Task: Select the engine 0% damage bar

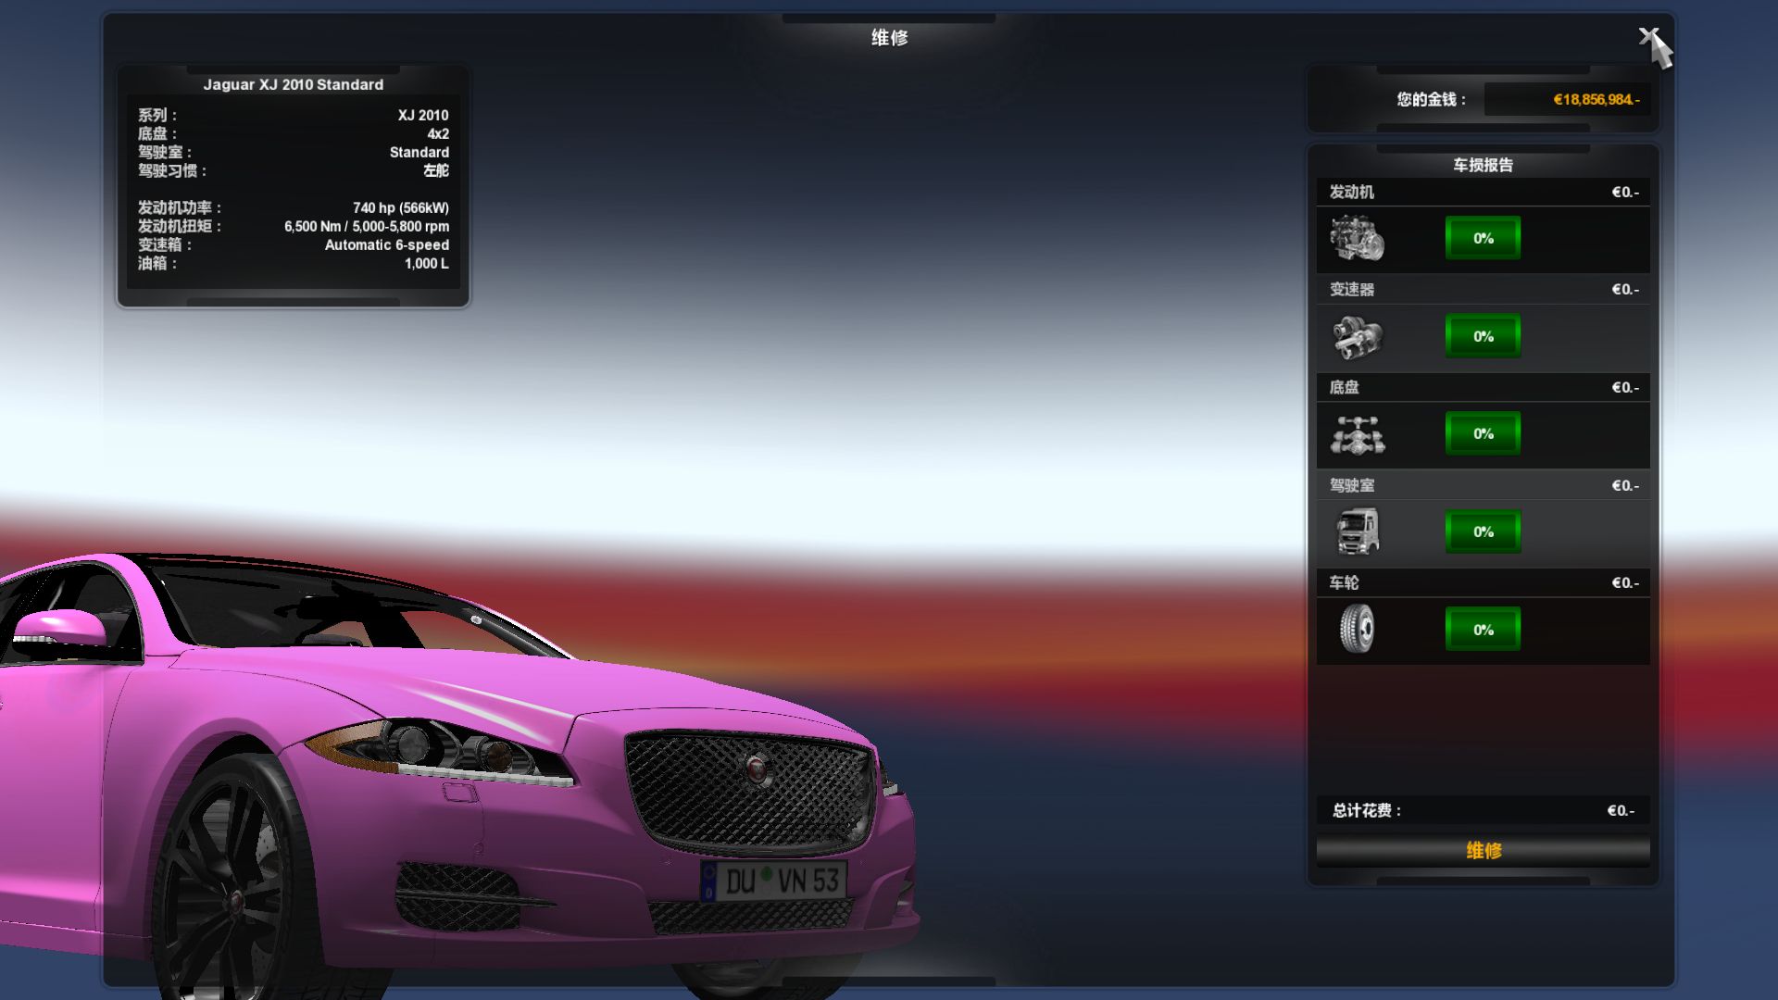Action: point(1483,238)
